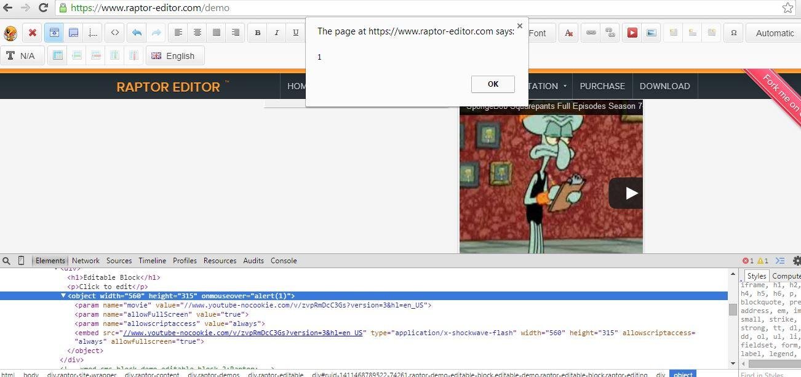Float image left icon

[674, 33]
